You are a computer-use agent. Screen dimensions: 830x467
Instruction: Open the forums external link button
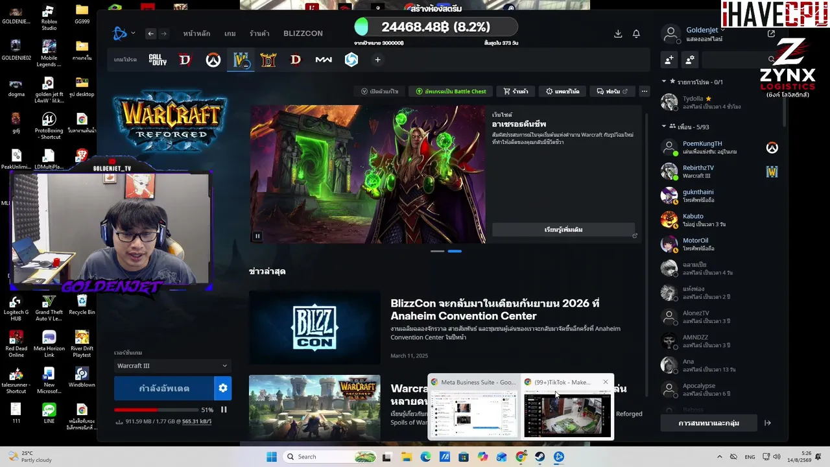612,91
